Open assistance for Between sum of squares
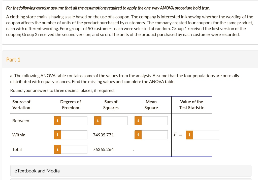The height and width of the screenshot is (180, 258). click(98, 121)
